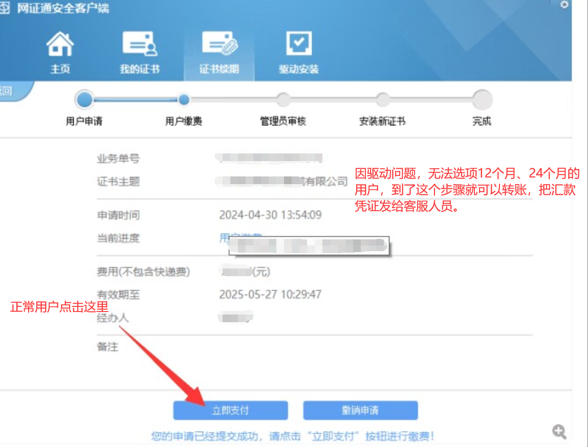The height and width of the screenshot is (447, 588).
Task: Click the magnifier zoom-in icon
Action: click(x=559, y=431)
